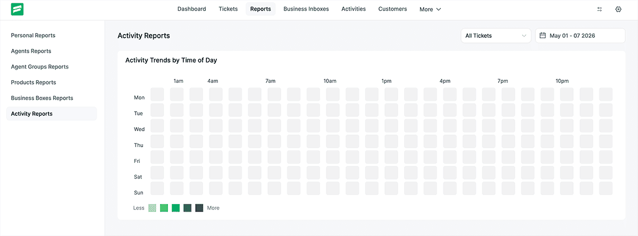Screen dimensions: 638x236
Task: Click the 10am column label
Action: point(330,81)
